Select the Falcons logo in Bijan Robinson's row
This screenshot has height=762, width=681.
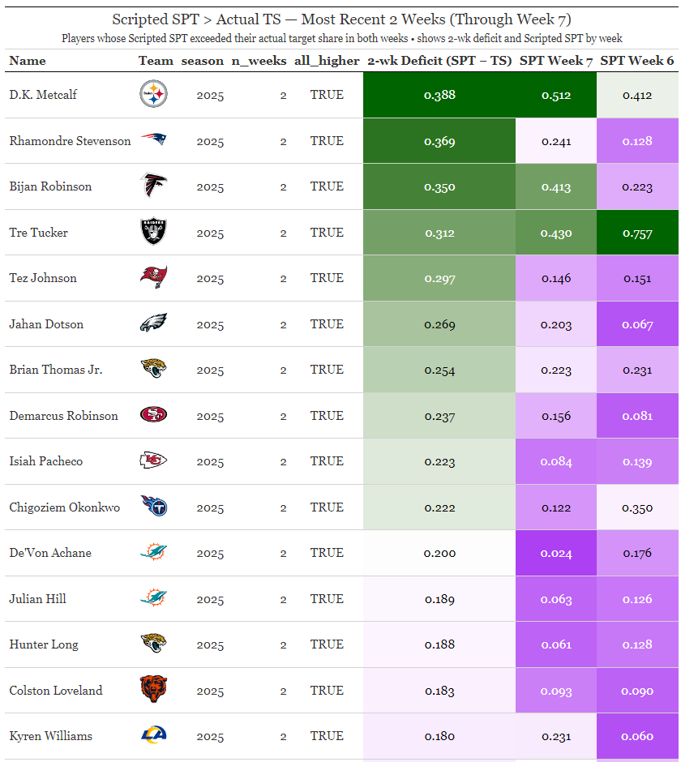pos(153,186)
